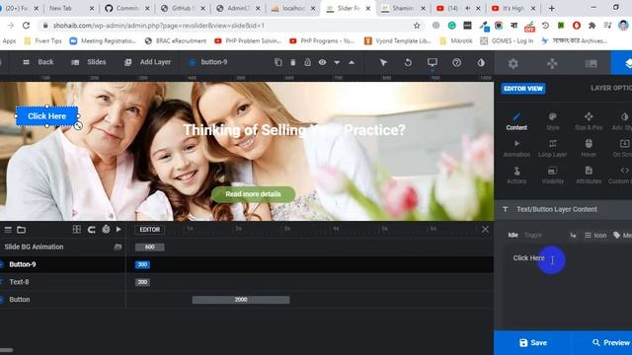The width and height of the screenshot is (632, 355).
Task: Open the Hover layer option
Action: [589, 149]
